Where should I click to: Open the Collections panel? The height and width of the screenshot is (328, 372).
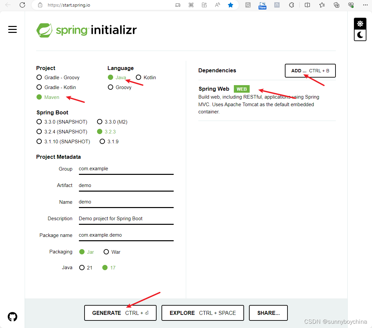[x=336, y=5]
